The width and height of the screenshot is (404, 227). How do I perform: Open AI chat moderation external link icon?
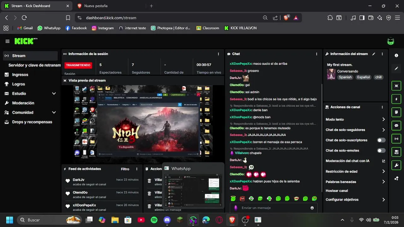click(383, 161)
